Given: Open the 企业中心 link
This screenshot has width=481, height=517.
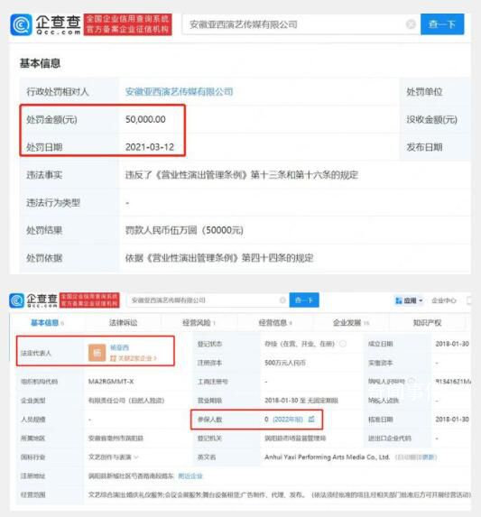Looking at the screenshot, I should tap(444, 300).
